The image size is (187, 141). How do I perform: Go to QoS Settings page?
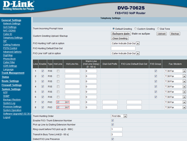(x=10, y=27)
